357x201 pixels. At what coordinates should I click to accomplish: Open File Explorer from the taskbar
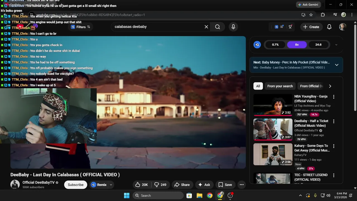click(x=199, y=195)
